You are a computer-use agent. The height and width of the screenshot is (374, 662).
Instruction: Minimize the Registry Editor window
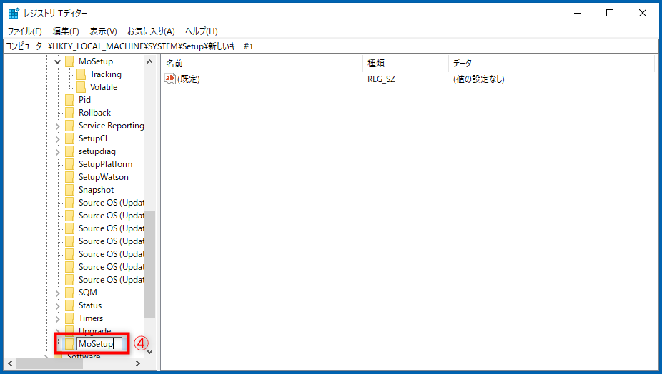point(578,13)
